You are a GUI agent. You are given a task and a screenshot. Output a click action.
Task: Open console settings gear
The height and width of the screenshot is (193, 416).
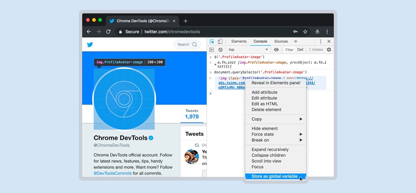[329, 50]
